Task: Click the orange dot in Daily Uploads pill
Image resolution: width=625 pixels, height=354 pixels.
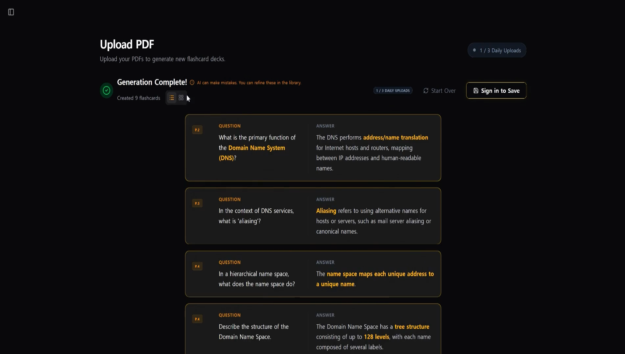Action: click(474, 50)
